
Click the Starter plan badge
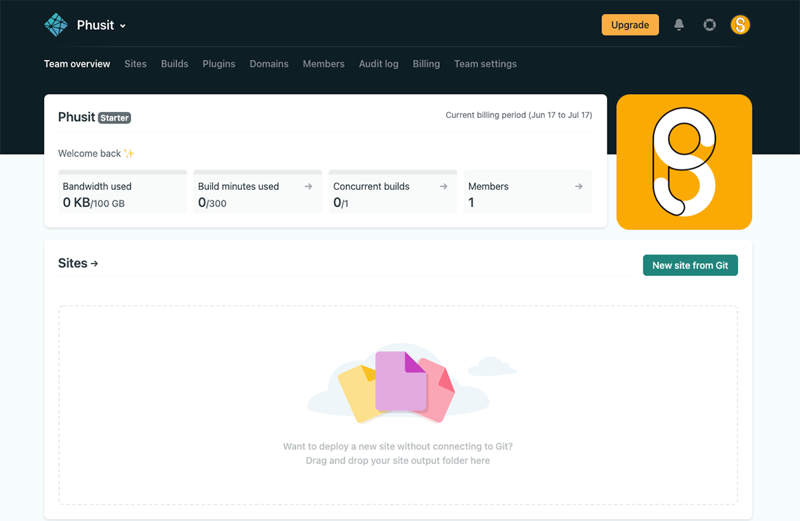(115, 118)
